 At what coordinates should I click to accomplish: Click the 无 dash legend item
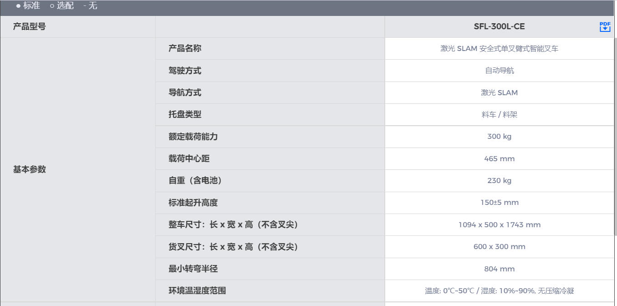(x=90, y=6)
